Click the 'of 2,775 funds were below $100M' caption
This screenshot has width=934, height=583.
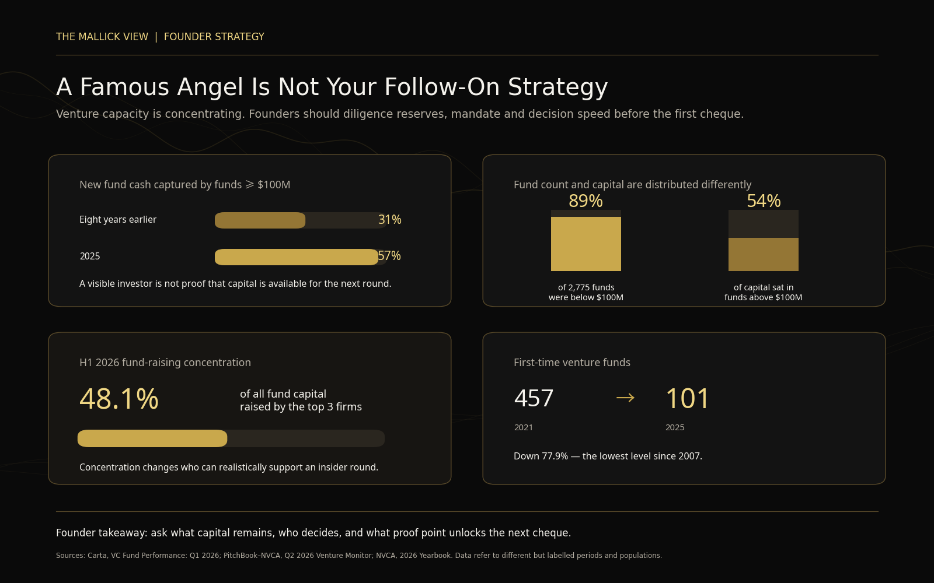(586, 292)
